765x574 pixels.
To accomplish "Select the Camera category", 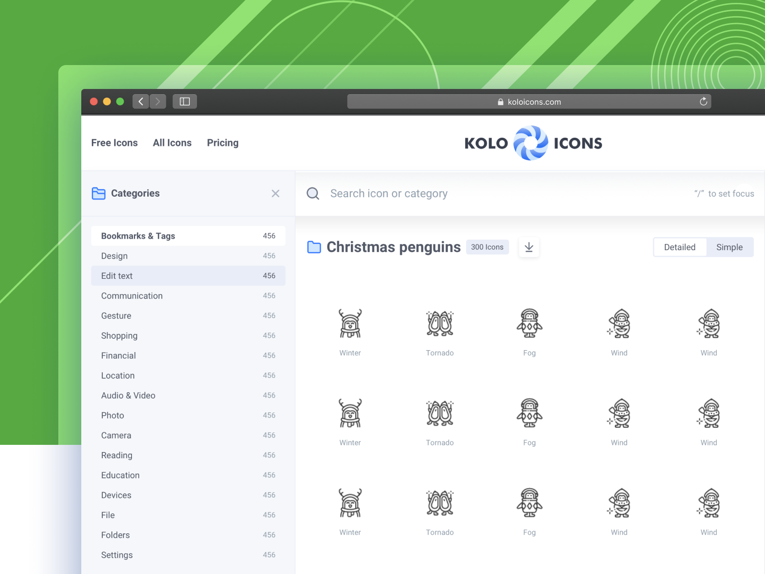I will click(188, 435).
